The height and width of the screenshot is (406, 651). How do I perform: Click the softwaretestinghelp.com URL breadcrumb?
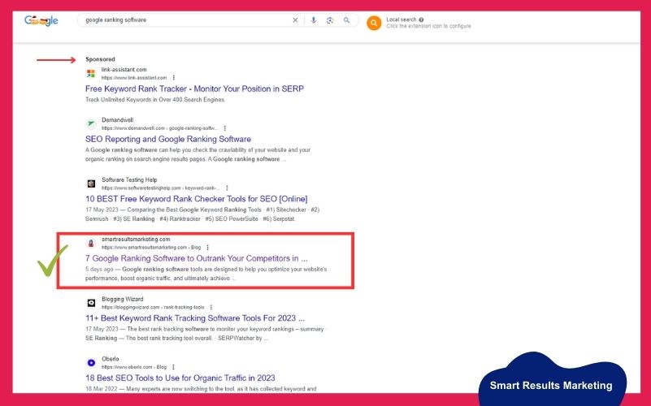coord(161,188)
